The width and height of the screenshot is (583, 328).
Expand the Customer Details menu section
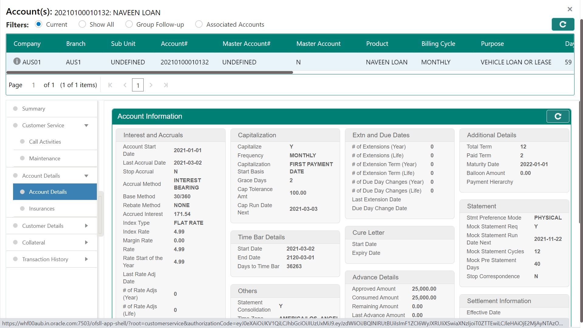(86, 226)
